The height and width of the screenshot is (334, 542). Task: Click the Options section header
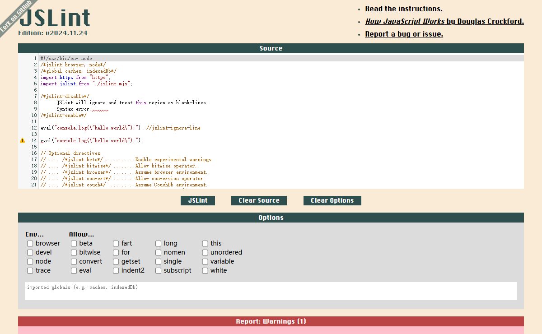pos(271,218)
